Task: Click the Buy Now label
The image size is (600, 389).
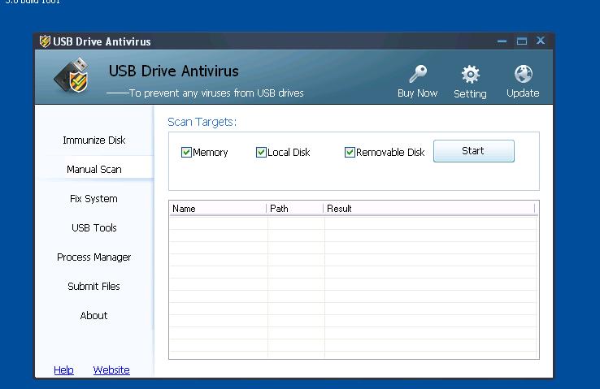Action: click(x=417, y=93)
